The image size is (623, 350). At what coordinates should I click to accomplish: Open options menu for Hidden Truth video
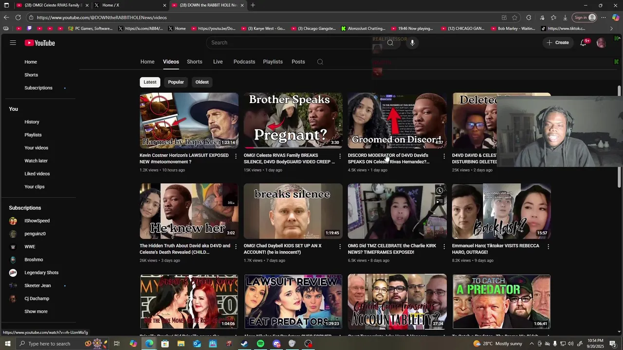(236, 246)
